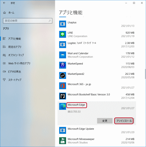Click the search magnifier icon
The width and height of the screenshot is (146, 147).
click(x=50, y=21)
